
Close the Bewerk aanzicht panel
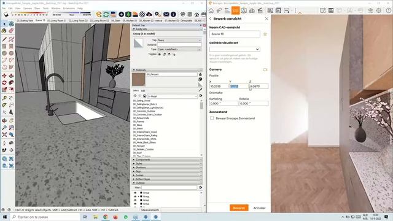[267, 19]
